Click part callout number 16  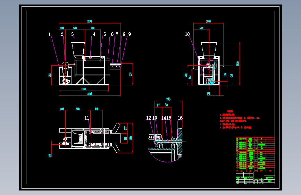(x=180, y=118)
